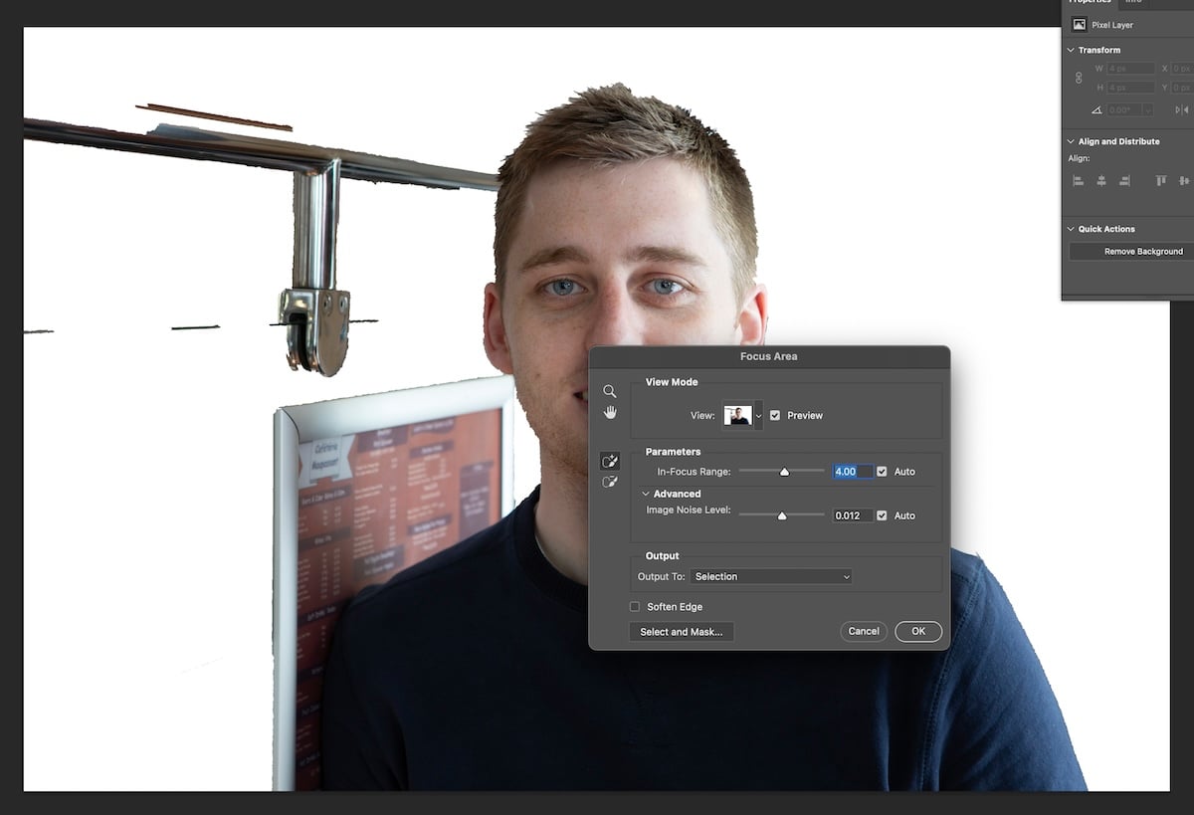Select the Zoom tool in Focus Area dialog

click(x=609, y=391)
